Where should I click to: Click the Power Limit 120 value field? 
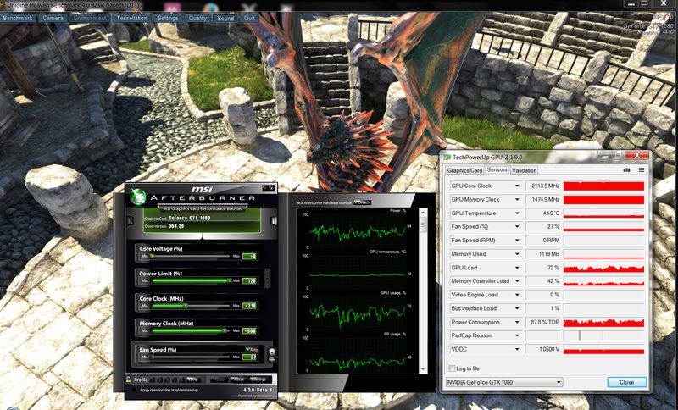click(x=250, y=281)
